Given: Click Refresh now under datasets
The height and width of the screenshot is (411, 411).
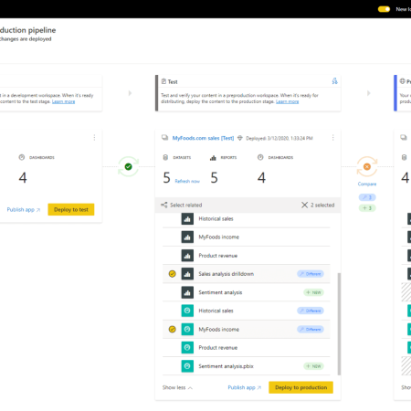Looking at the screenshot, I should click(x=187, y=181).
